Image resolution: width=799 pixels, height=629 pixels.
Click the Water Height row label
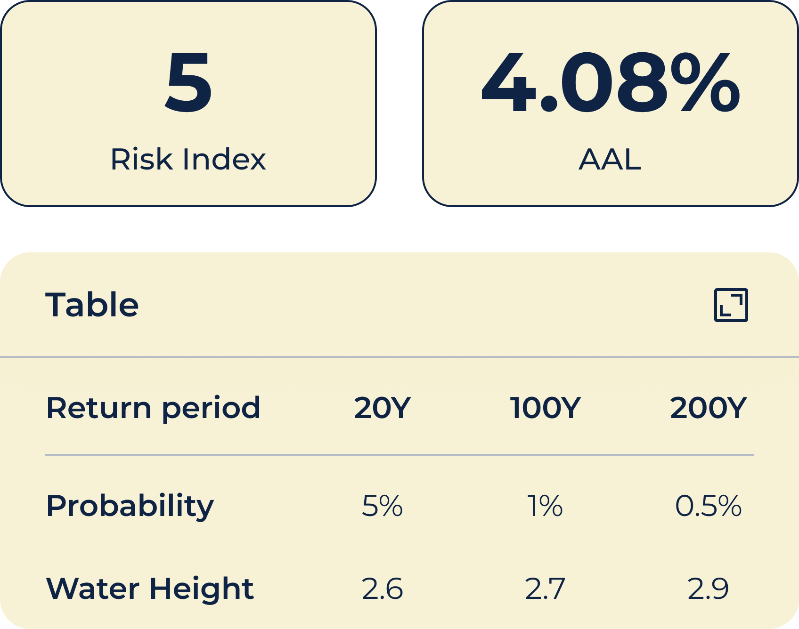150,589
